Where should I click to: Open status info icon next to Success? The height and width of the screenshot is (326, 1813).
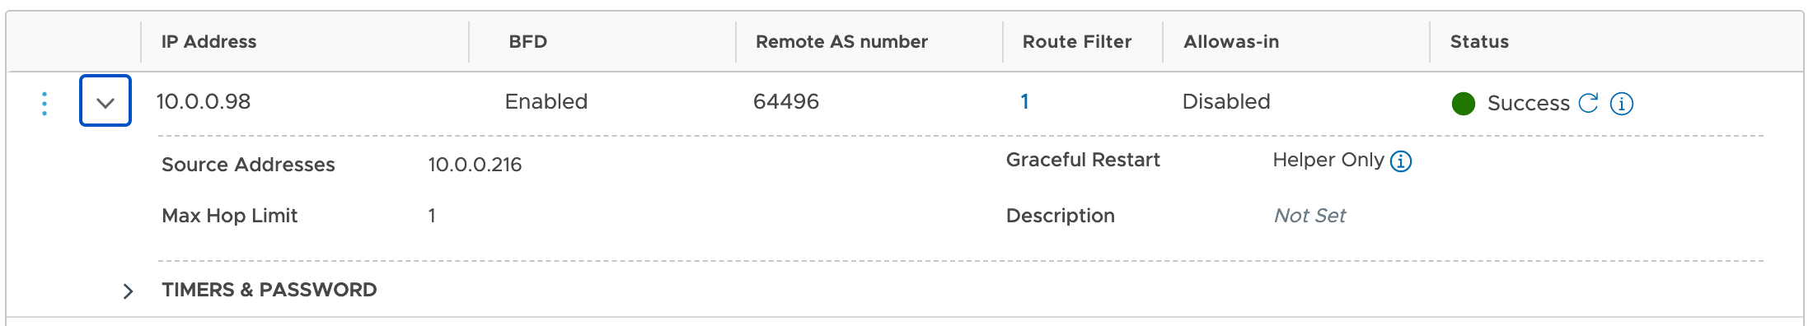click(1622, 103)
